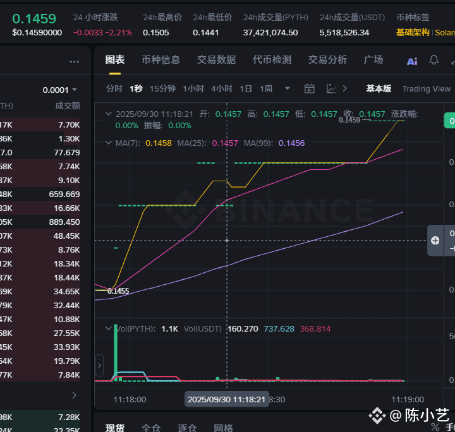The height and width of the screenshot is (432, 455).
Task: Collapse the MA(7) indicator legend row
Action: point(109,143)
